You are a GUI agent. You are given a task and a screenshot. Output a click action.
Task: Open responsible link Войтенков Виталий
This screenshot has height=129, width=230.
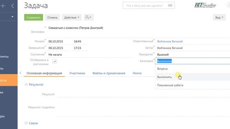tap(170, 42)
